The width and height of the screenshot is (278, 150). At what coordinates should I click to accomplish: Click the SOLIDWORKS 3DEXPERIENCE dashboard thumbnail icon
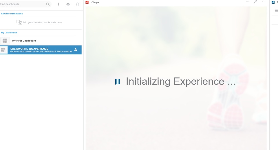[4, 50]
